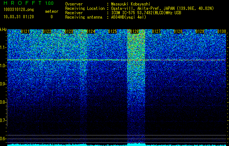Click the time marker 0130
Viewport: 229px width, 146px height.
click(x=222, y=31)
